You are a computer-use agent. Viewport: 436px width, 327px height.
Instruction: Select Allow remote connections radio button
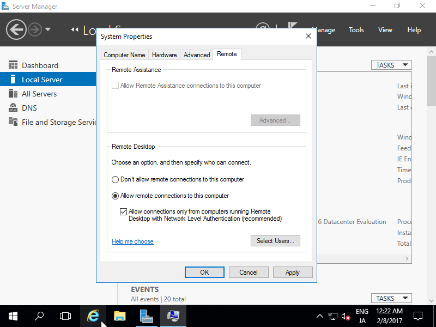tap(115, 196)
